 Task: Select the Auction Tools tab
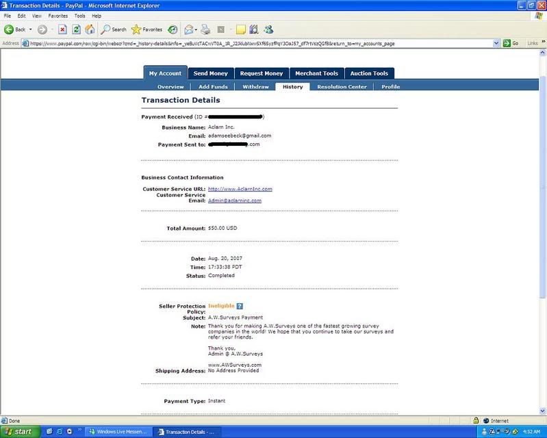369,73
